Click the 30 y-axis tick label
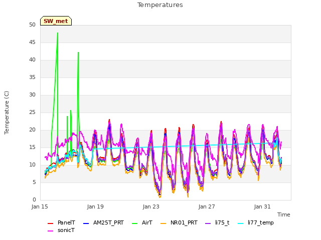Image resolution: width=321 pixels, height=240 pixels. click(32, 94)
